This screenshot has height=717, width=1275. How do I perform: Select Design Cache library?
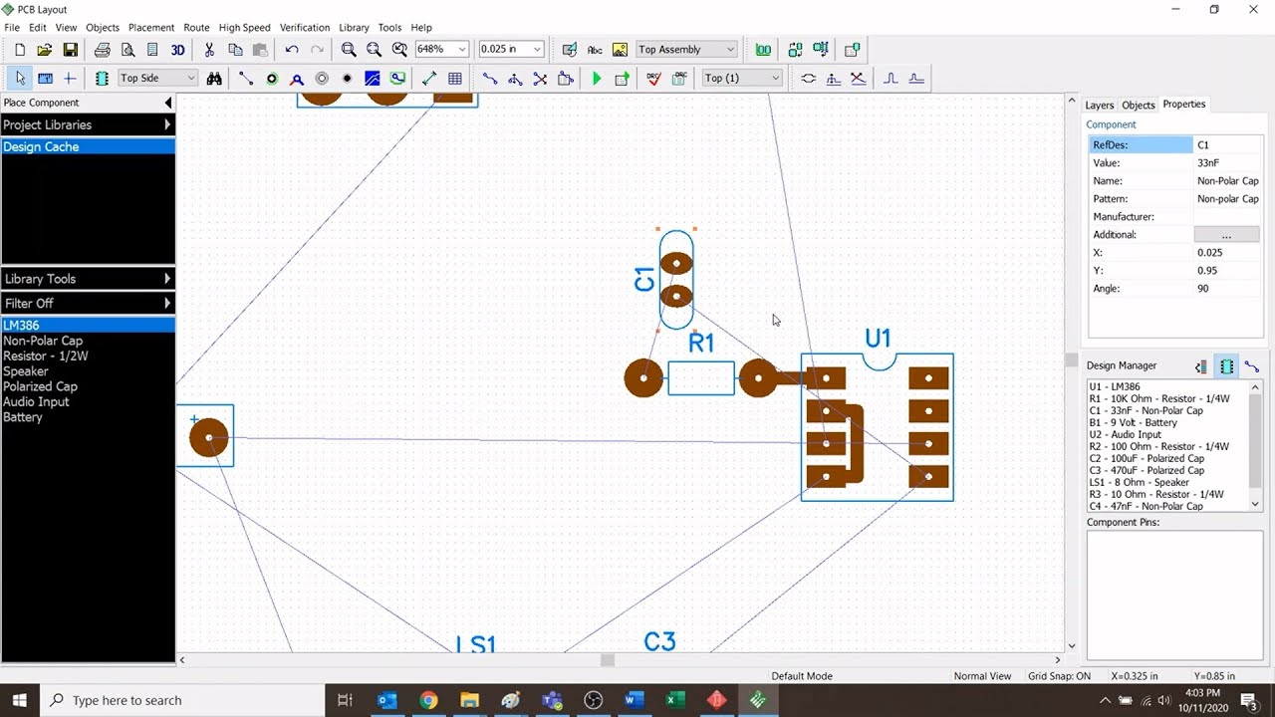tap(88, 146)
